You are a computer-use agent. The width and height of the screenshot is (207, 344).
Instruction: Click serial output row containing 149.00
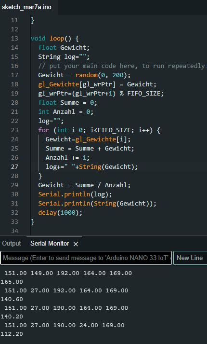[x=68, y=273]
